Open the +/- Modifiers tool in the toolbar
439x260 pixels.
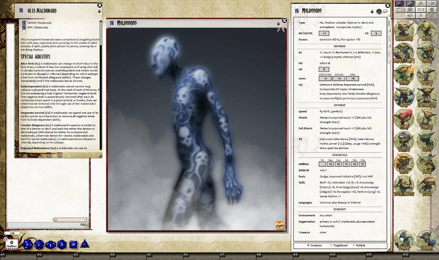point(411,16)
